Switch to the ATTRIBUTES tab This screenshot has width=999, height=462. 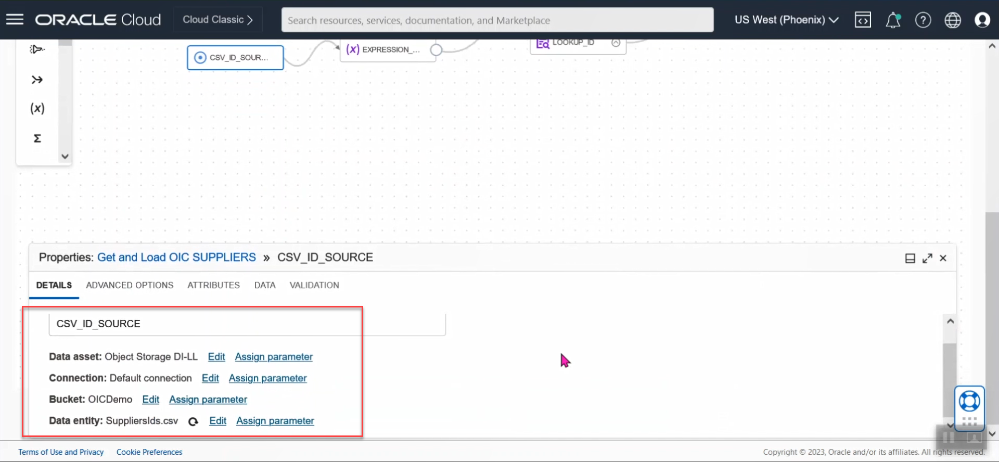pyautogui.click(x=214, y=285)
